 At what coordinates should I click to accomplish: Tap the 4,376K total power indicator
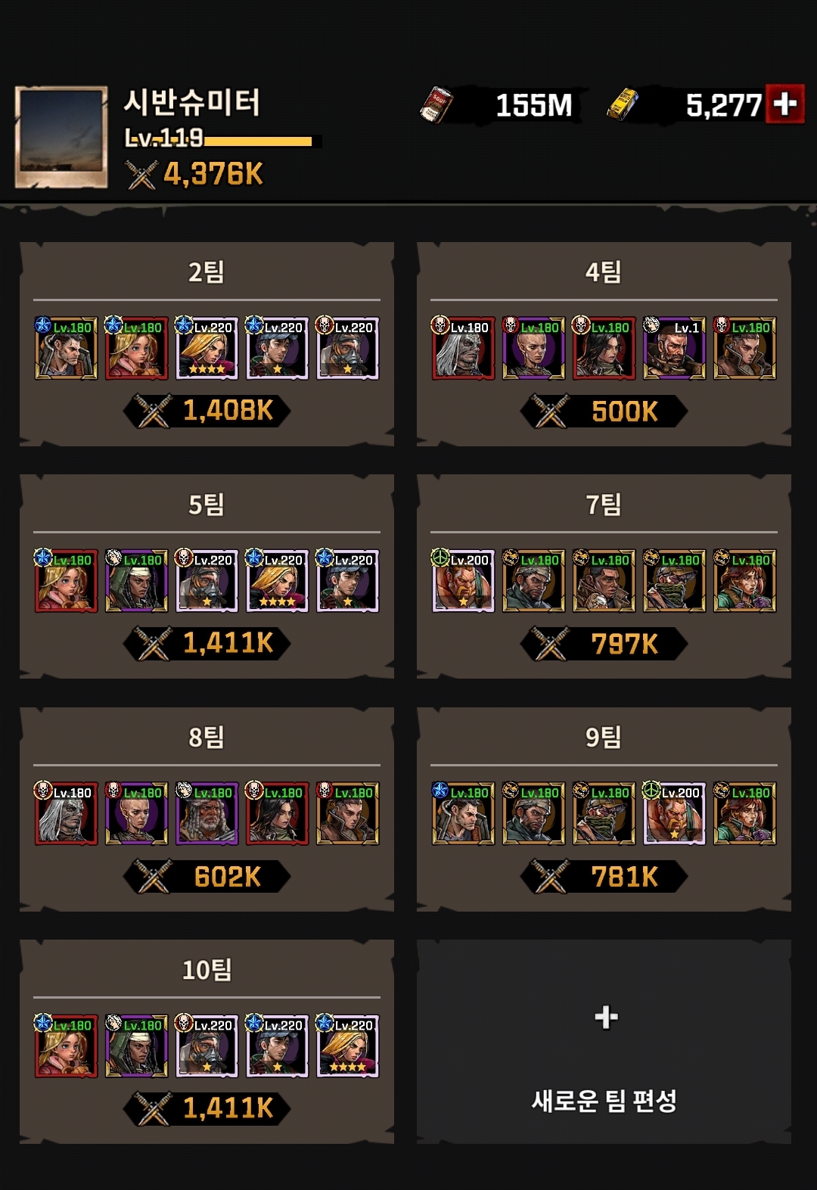pos(195,174)
